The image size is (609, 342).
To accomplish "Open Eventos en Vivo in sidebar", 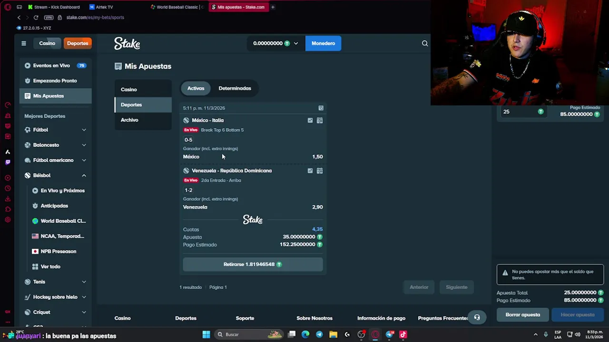I will coord(55,66).
